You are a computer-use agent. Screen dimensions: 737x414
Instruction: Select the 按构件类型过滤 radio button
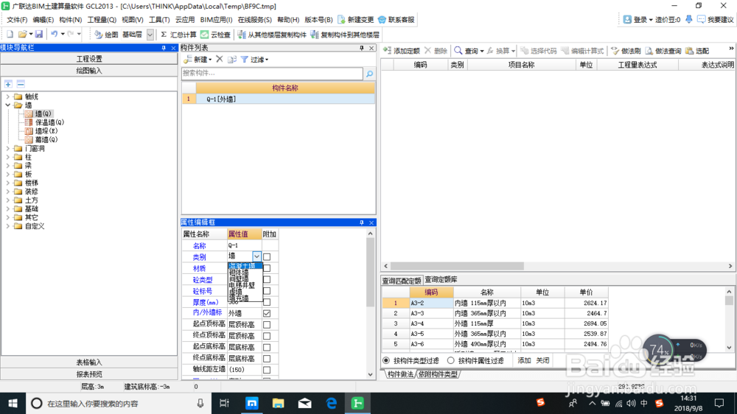click(x=386, y=360)
